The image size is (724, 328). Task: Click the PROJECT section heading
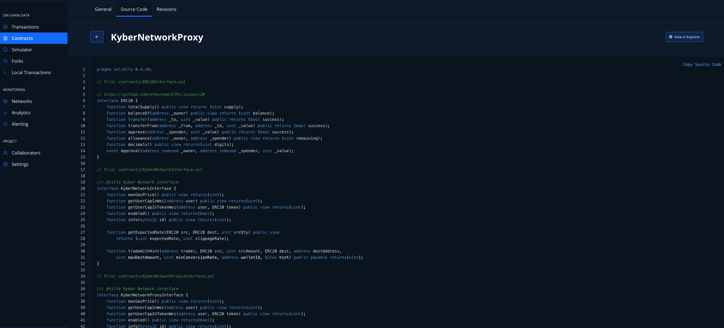pyautogui.click(x=10, y=141)
